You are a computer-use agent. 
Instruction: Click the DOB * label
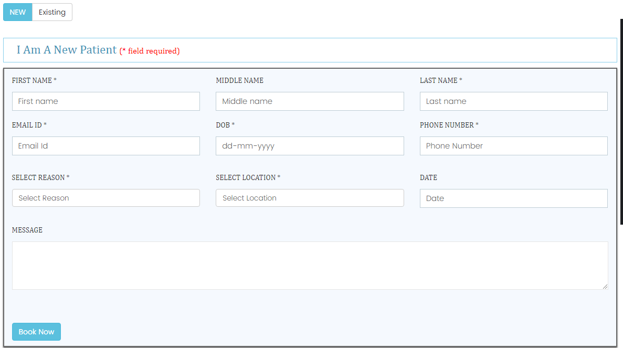point(225,125)
